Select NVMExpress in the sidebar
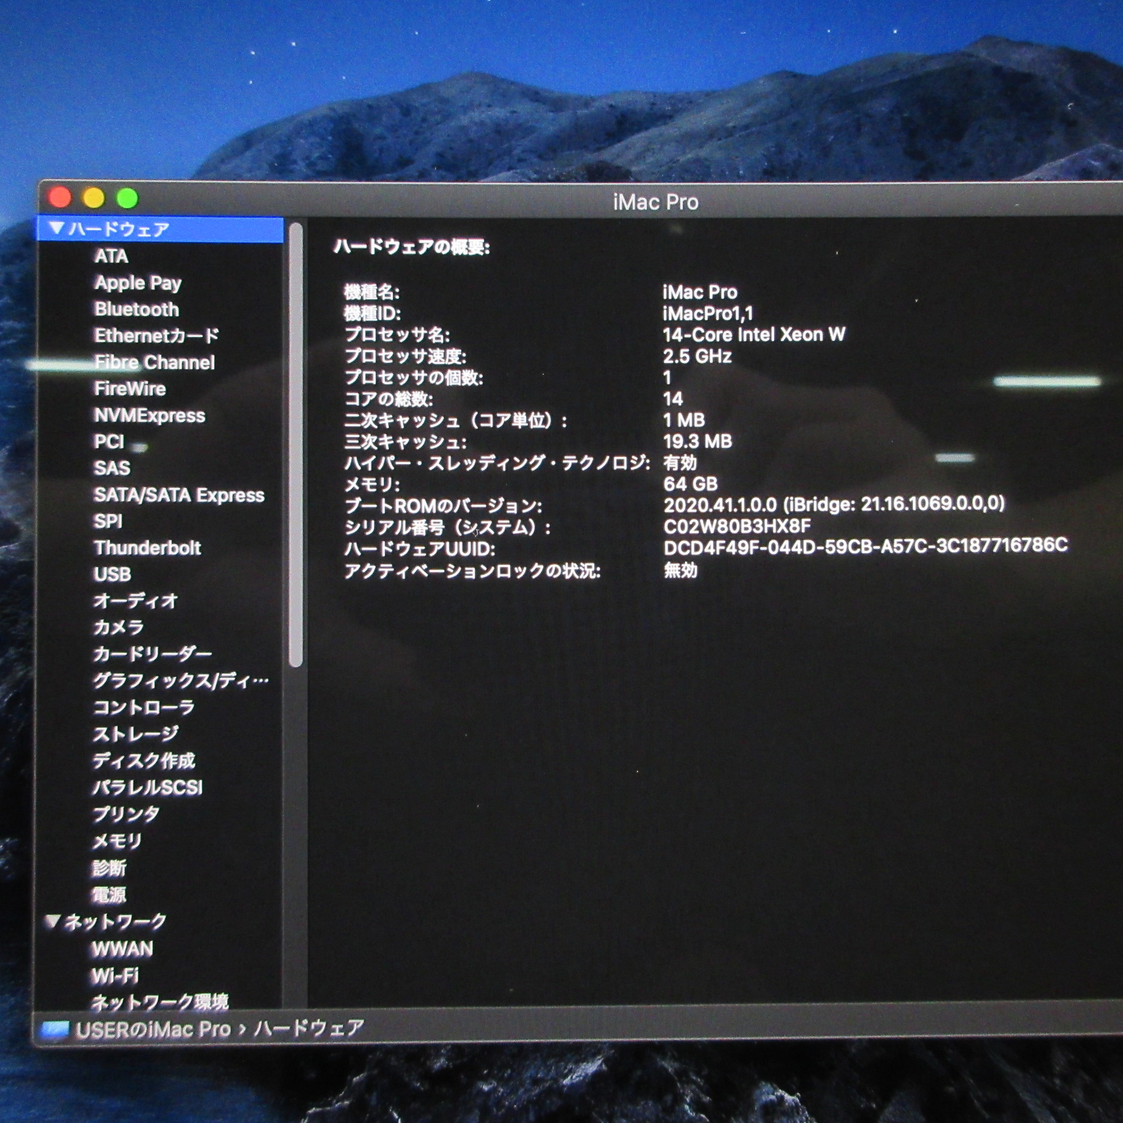 click(x=150, y=416)
